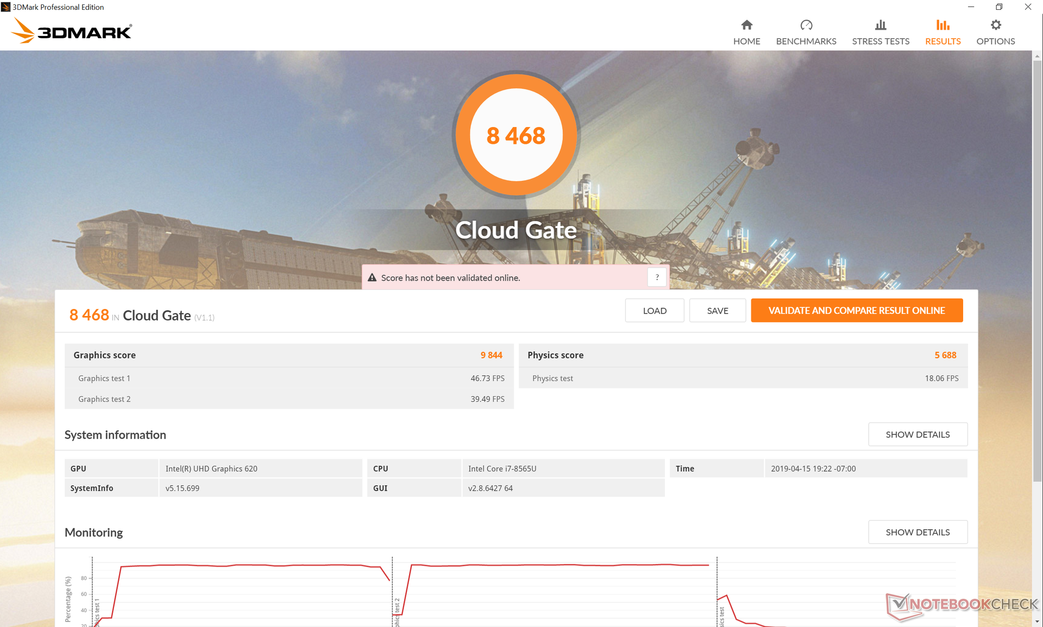Viewport: 1043px width, 627px height.
Task: Click the Monitoring section heading
Action: pyautogui.click(x=93, y=533)
